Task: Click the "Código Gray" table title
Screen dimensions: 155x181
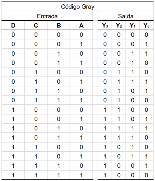Action: [77, 7]
